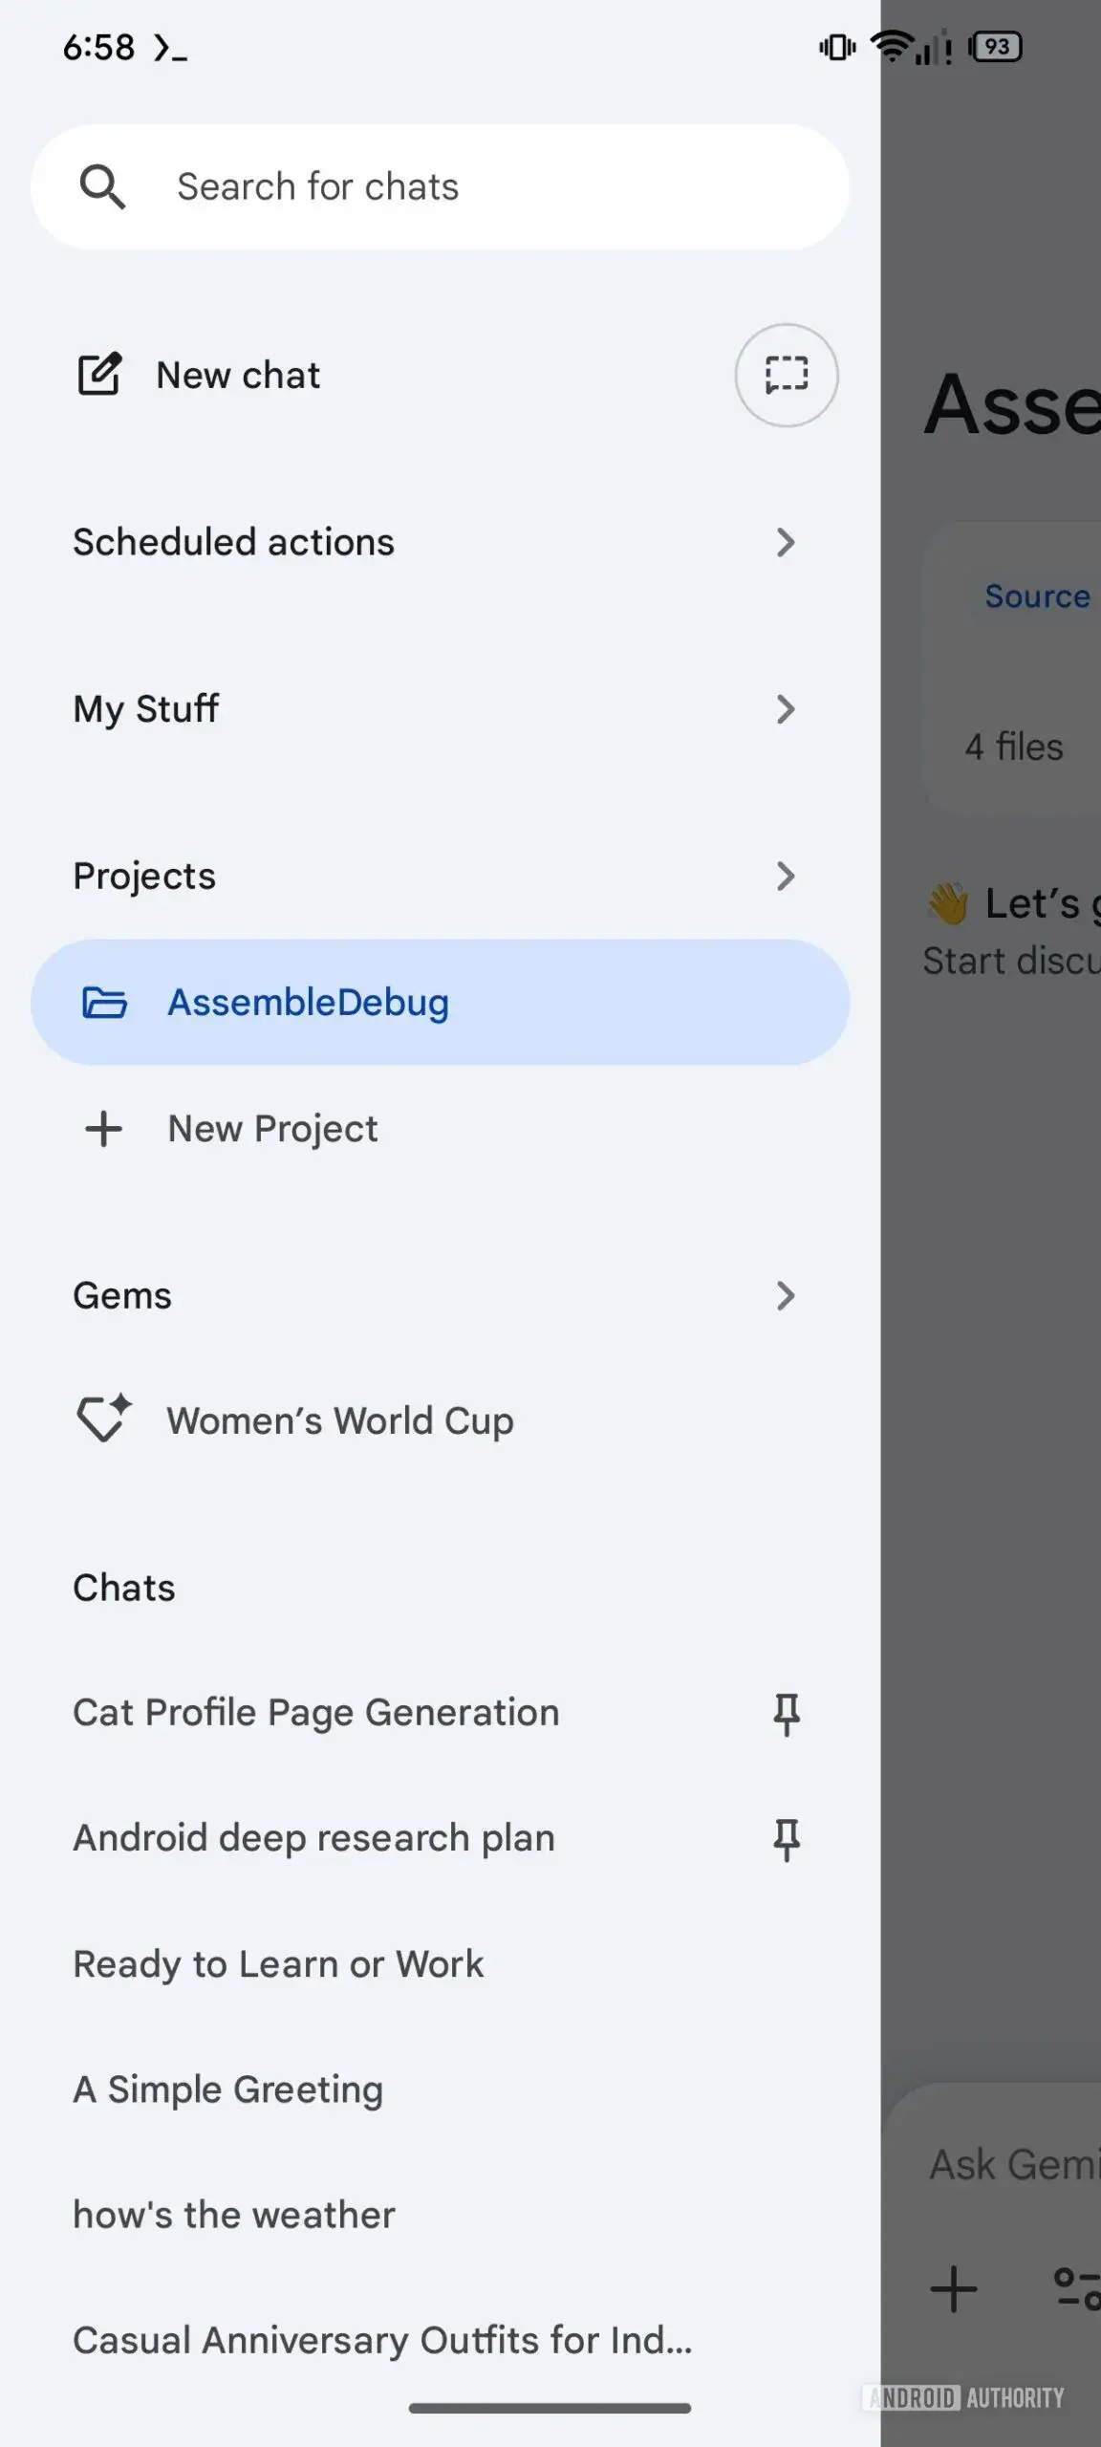Viewport: 1101px width, 2447px height.
Task: Open how's the weather chat
Action: tap(234, 2215)
